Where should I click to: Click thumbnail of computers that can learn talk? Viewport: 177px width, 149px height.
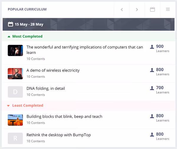[15, 50]
